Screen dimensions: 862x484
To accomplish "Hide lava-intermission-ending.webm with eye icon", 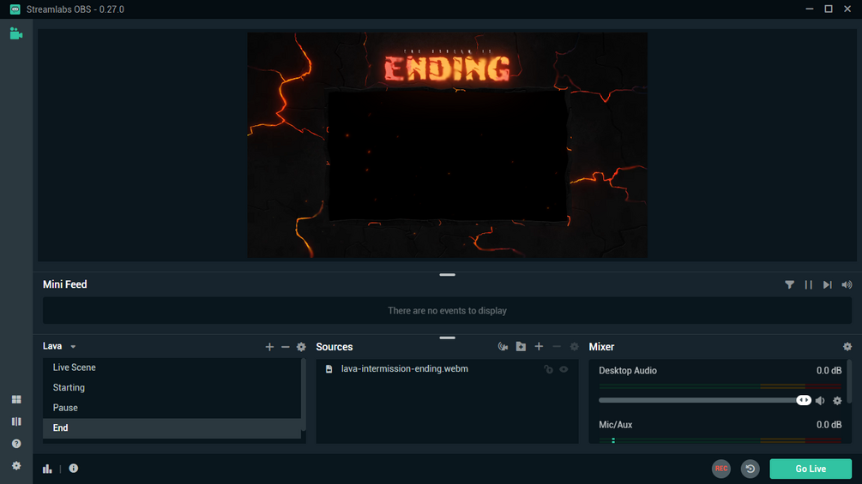I will tap(564, 369).
